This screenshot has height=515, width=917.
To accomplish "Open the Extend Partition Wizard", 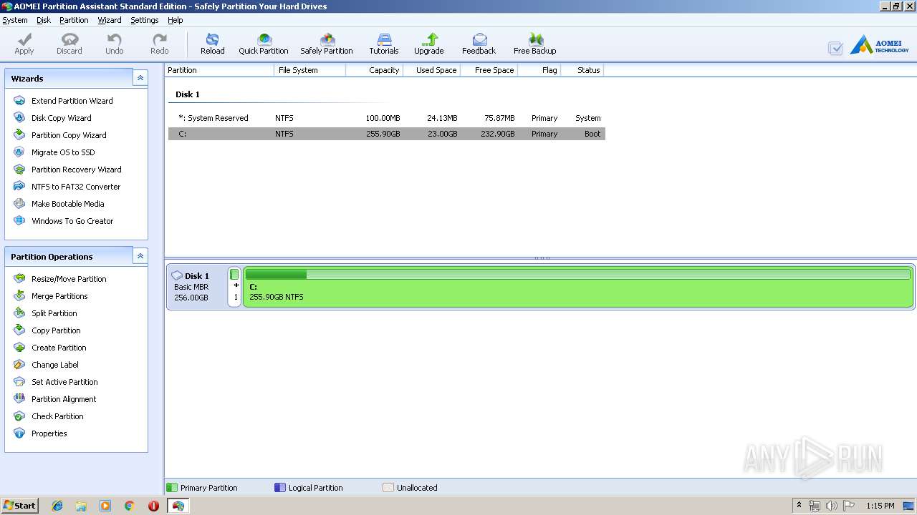I will click(x=72, y=101).
